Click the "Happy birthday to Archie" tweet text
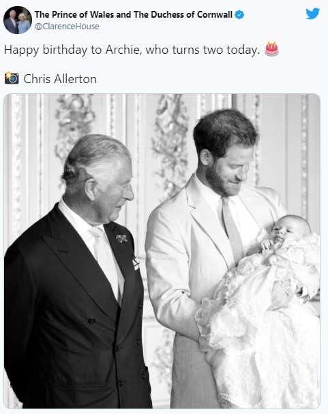 (132, 50)
